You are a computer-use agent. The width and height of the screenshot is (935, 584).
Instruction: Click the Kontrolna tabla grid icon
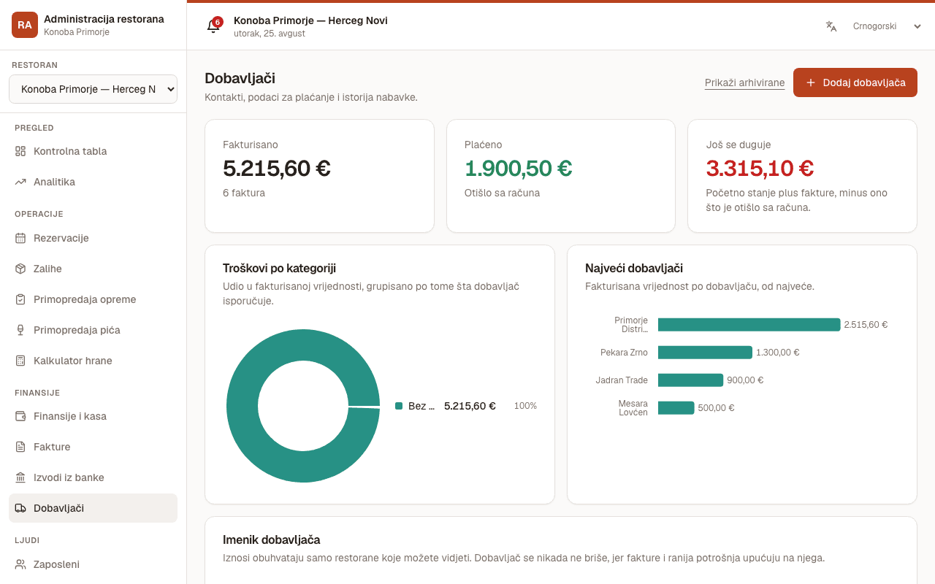point(20,151)
